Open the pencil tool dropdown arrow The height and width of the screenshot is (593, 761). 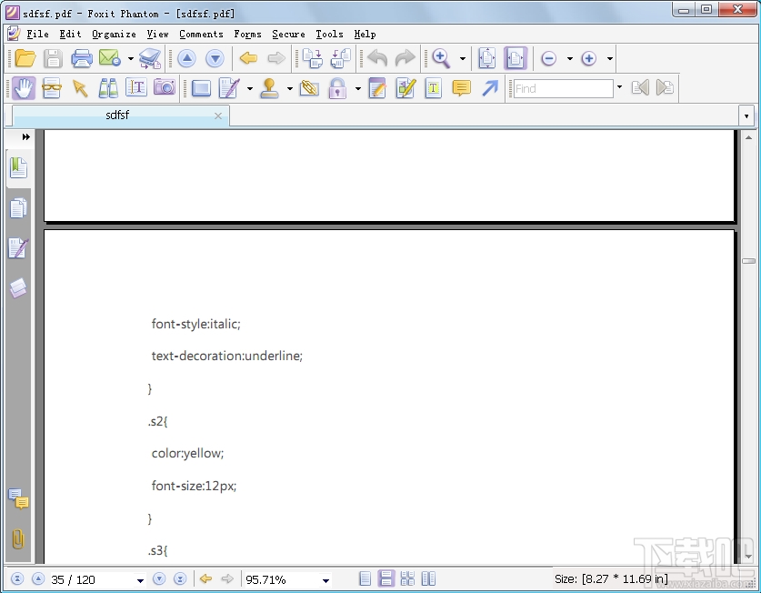pyautogui.click(x=249, y=88)
